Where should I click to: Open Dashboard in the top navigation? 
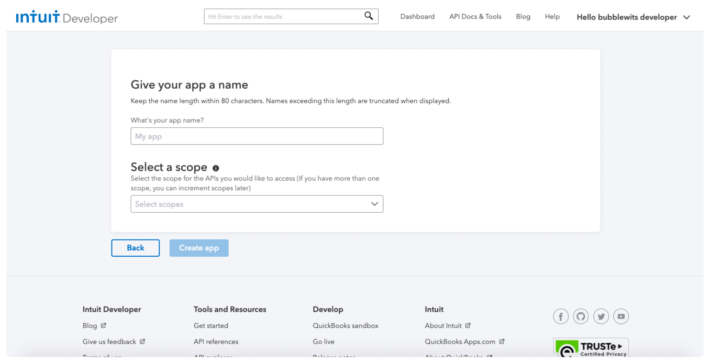pos(417,17)
